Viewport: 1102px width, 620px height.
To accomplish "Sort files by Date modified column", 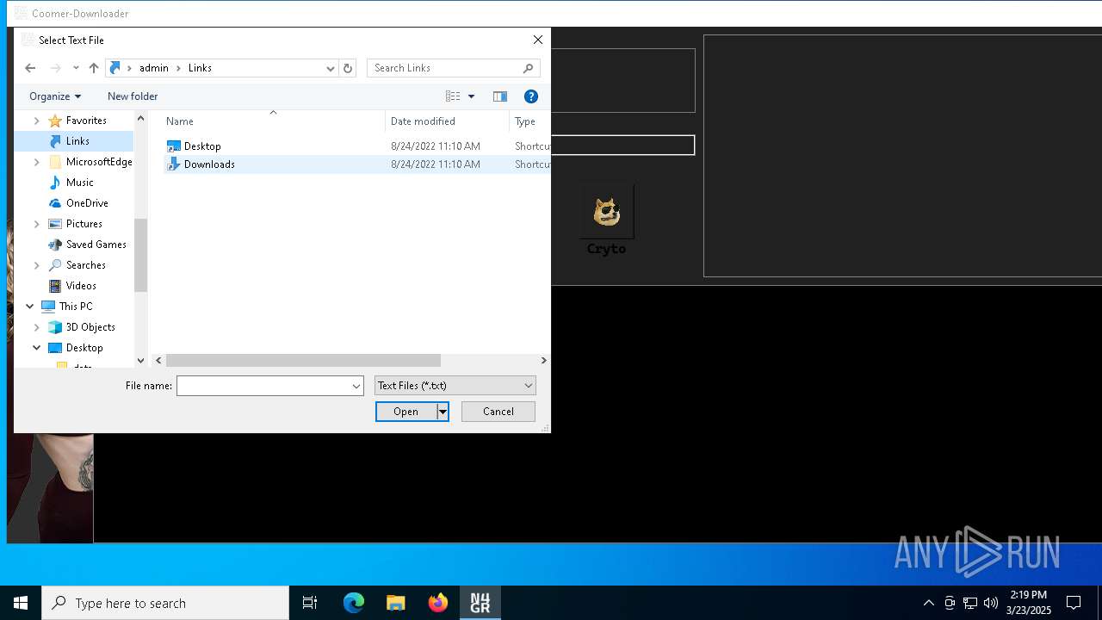I will 447,121.
